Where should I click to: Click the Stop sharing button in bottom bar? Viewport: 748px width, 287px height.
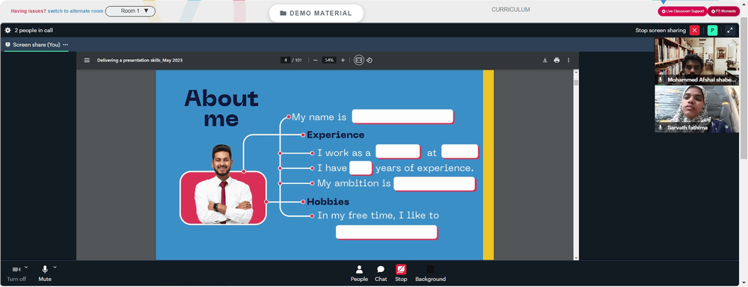click(401, 274)
